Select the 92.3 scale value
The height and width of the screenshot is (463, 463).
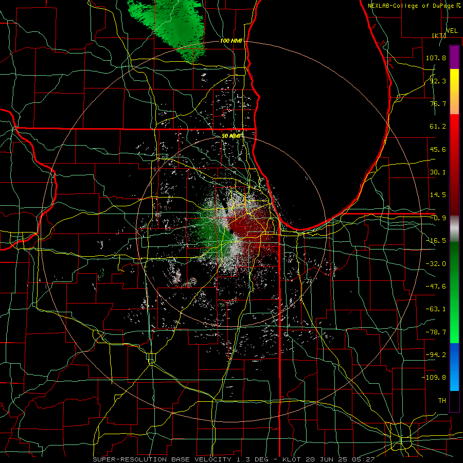[438, 81]
